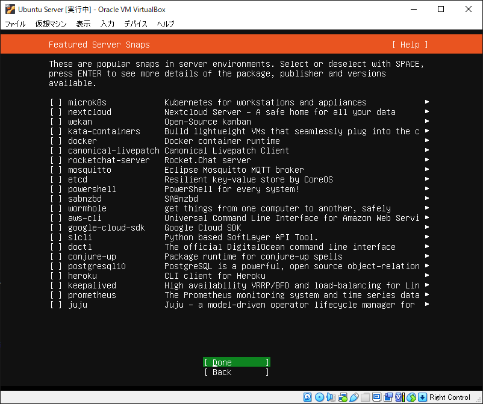
Task: Tick the docker snap checkbox
Action: (56, 141)
